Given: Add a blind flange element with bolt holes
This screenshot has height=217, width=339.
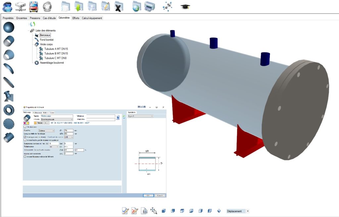Looking at the screenshot, I should click(9, 124).
